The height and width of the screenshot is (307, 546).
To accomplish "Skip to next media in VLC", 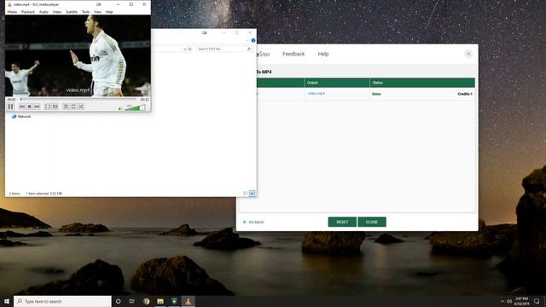I will click(37, 107).
